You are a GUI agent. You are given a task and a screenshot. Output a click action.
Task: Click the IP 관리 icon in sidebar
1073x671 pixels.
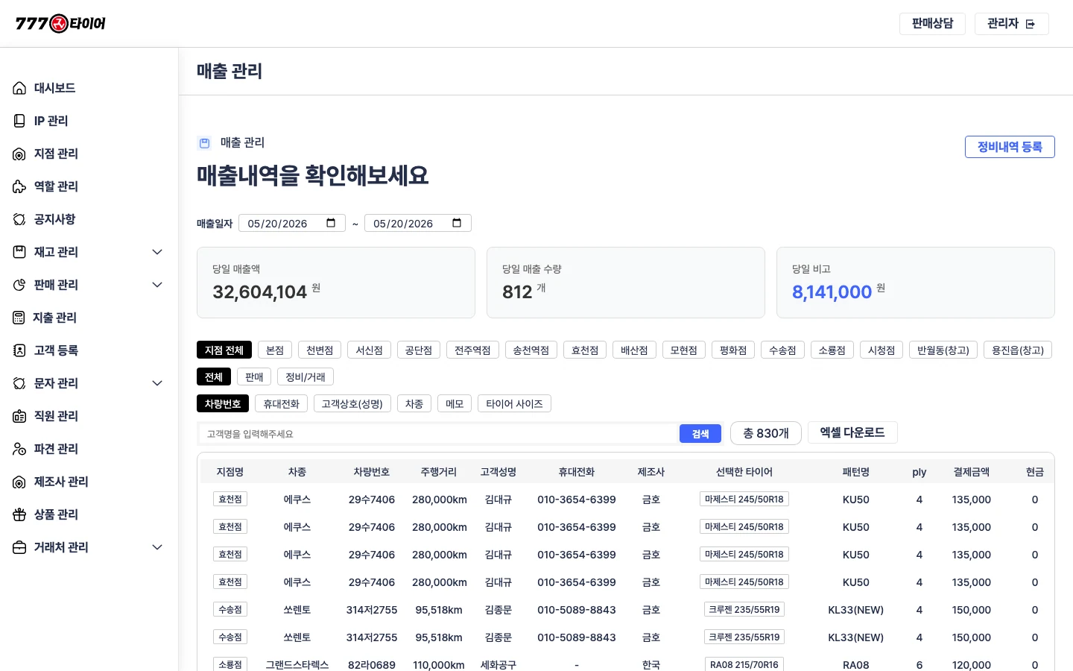coord(19,121)
